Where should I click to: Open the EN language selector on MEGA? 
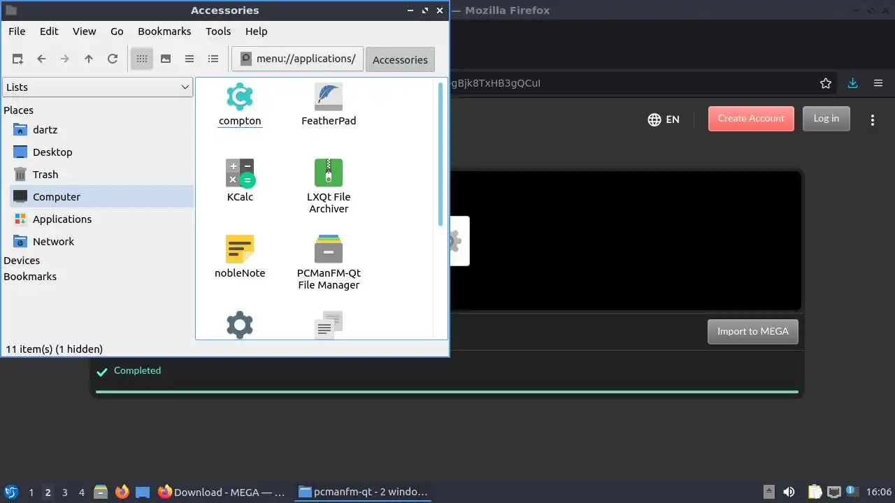pyautogui.click(x=664, y=119)
